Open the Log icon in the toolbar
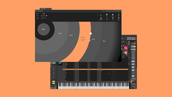The width and height of the screenshot is (172, 97). (113, 18)
